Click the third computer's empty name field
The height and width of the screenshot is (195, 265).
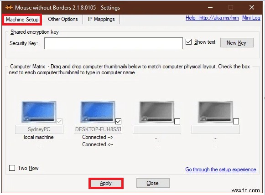point(157,129)
